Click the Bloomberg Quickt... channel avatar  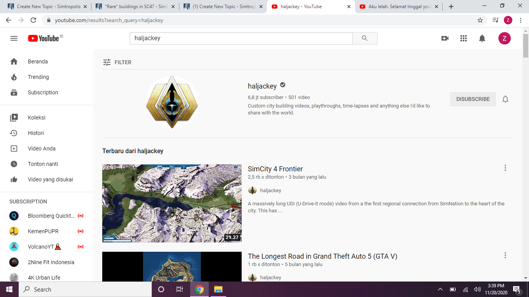click(14, 216)
